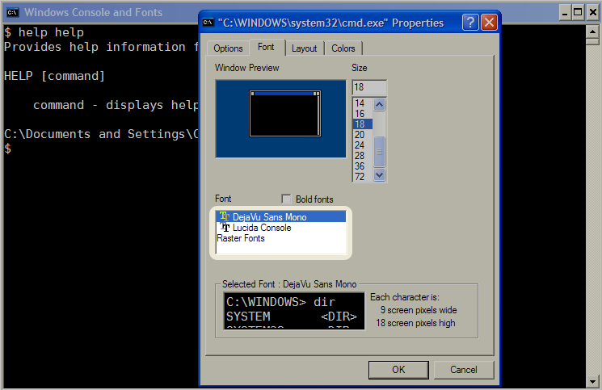Select font size 36
The width and height of the screenshot is (602, 390).
[x=363, y=166]
